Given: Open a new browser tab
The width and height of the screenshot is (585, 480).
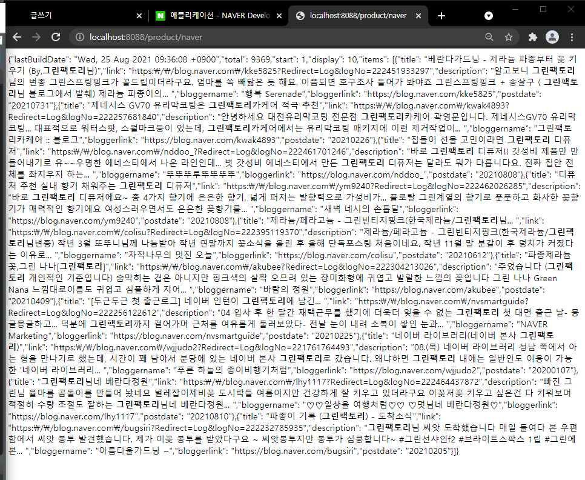Looking at the screenshot, I should (441, 16).
